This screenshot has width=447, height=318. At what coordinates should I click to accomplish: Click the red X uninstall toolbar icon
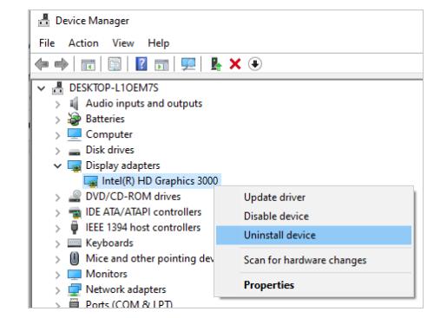coord(235,64)
